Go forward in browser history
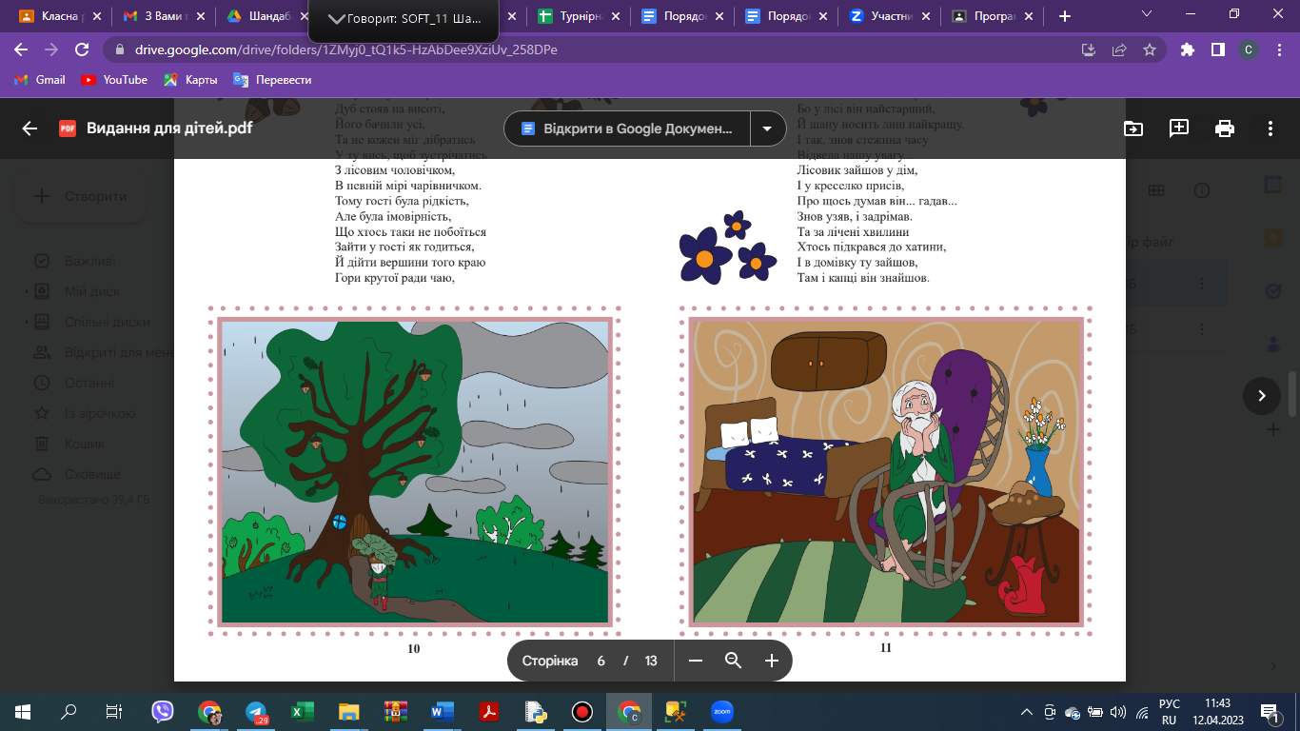This screenshot has height=731, width=1300. (52, 49)
